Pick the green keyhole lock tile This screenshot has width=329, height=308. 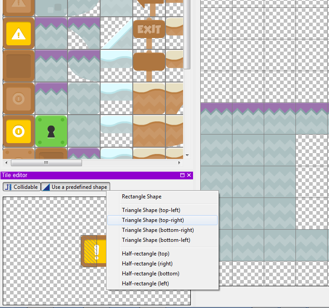(51, 131)
